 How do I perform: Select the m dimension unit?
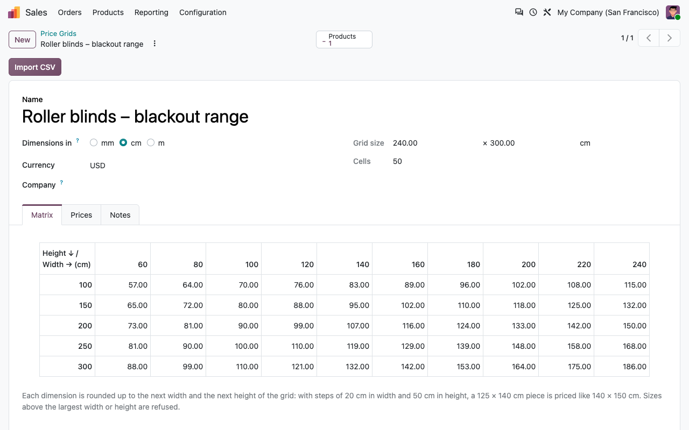click(x=151, y=143)
